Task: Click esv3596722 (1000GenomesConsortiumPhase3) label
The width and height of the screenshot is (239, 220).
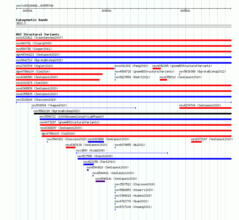Action: click(72, 117)
